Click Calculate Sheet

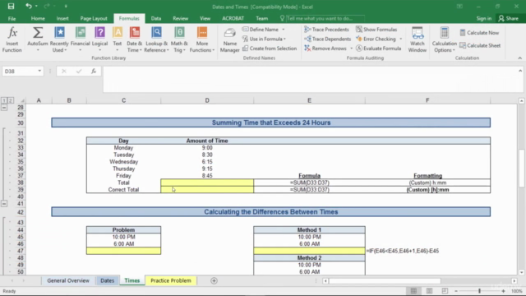coord(480,45)
